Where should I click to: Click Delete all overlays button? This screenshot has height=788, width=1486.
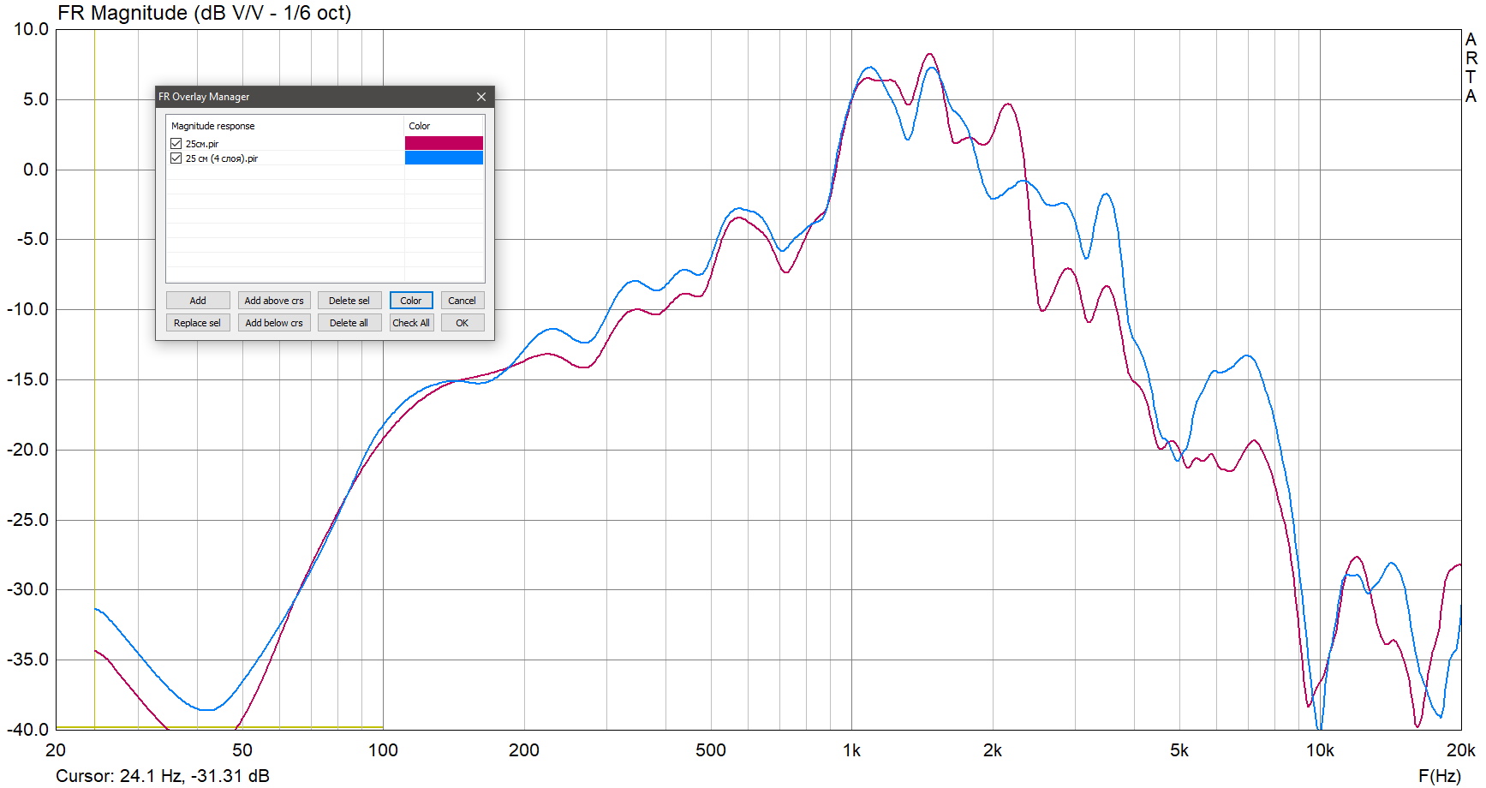pos(349,323)
